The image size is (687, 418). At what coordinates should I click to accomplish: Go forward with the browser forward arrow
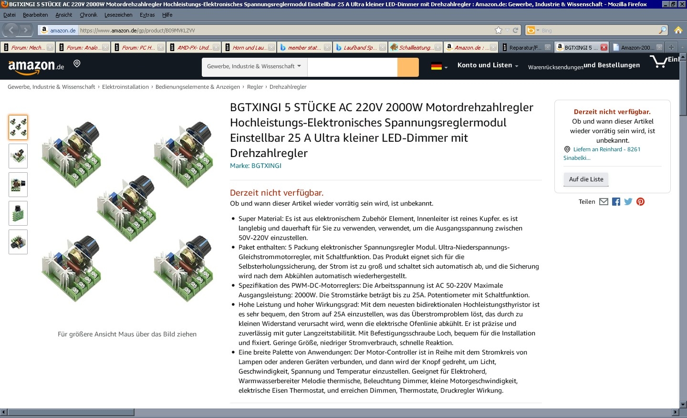point(26,30)
